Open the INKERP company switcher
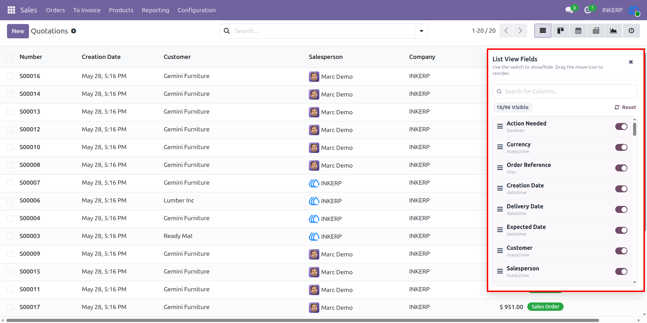The height and width of the screenshot is (323, 647). [x=612, y=10]
